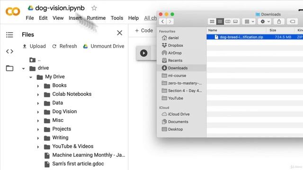Viewport: 303px width, 170px height.
Task: Open the table of contents panel icon
Action: [9, 34]
